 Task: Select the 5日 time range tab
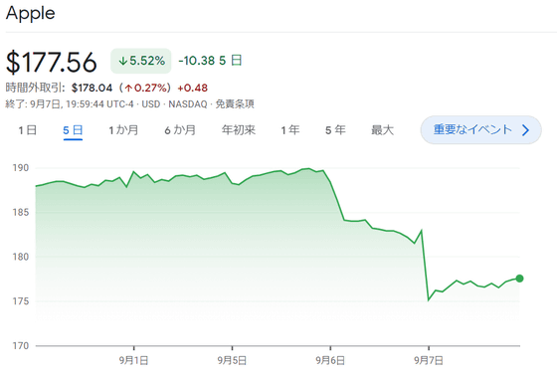point(73,130)
